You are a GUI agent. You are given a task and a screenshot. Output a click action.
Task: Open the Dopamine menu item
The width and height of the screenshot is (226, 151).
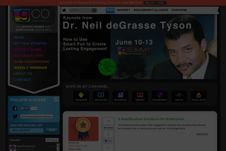179,10
